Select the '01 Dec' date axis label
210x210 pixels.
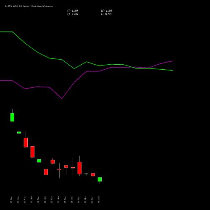(x=79, y=199)
